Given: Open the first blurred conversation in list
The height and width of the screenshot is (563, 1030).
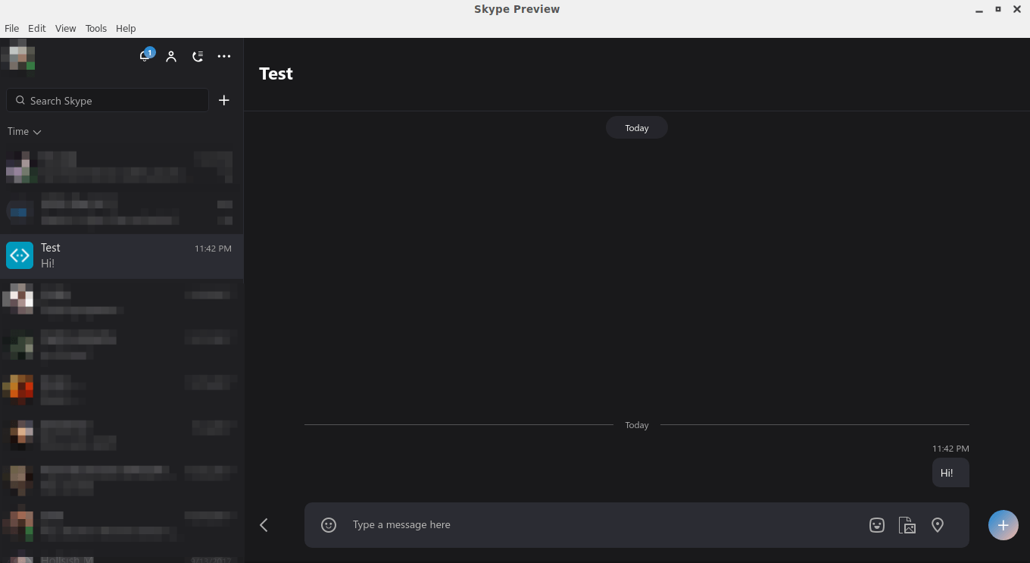Looking at the screenshot, I should (121, 167).
